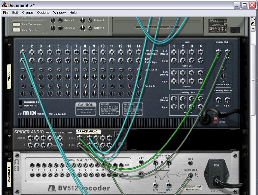Click Spider Audio first R merge input jack

click(30, 145)
